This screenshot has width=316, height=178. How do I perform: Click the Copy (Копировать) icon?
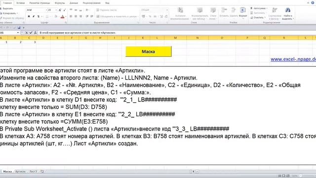1,13
